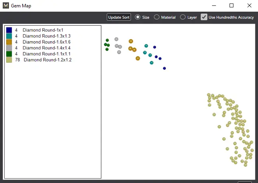Viewport: 258px width, 183px height.
Task: Select the Layer radio button
Action: 183,17
